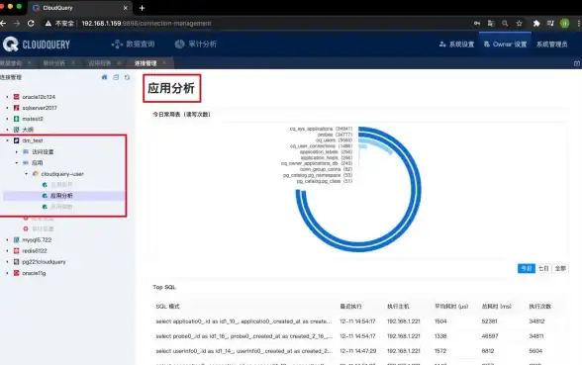The width and height of the screenshot is (582, 365).
Task: Click the 系统管理员 user menu
Action: (x=551, y=45)
